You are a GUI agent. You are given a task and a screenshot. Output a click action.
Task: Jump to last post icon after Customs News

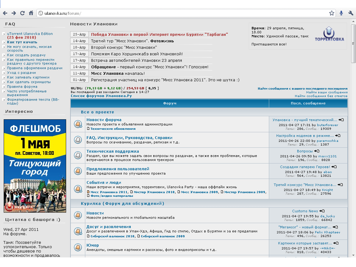pyautogui.click(x=322, y=211)
